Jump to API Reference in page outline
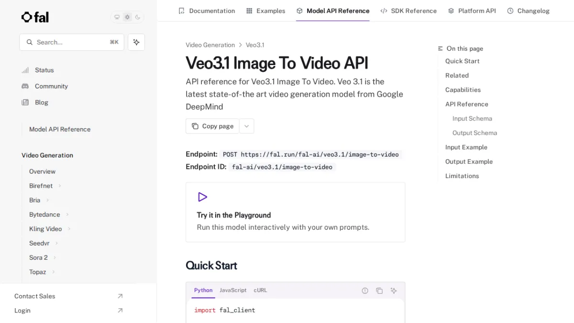Screen dimensions: 574x323 [x=467, y=104]
